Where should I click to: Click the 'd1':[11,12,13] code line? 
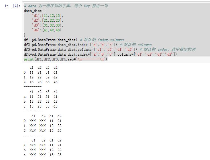[47, 16]
